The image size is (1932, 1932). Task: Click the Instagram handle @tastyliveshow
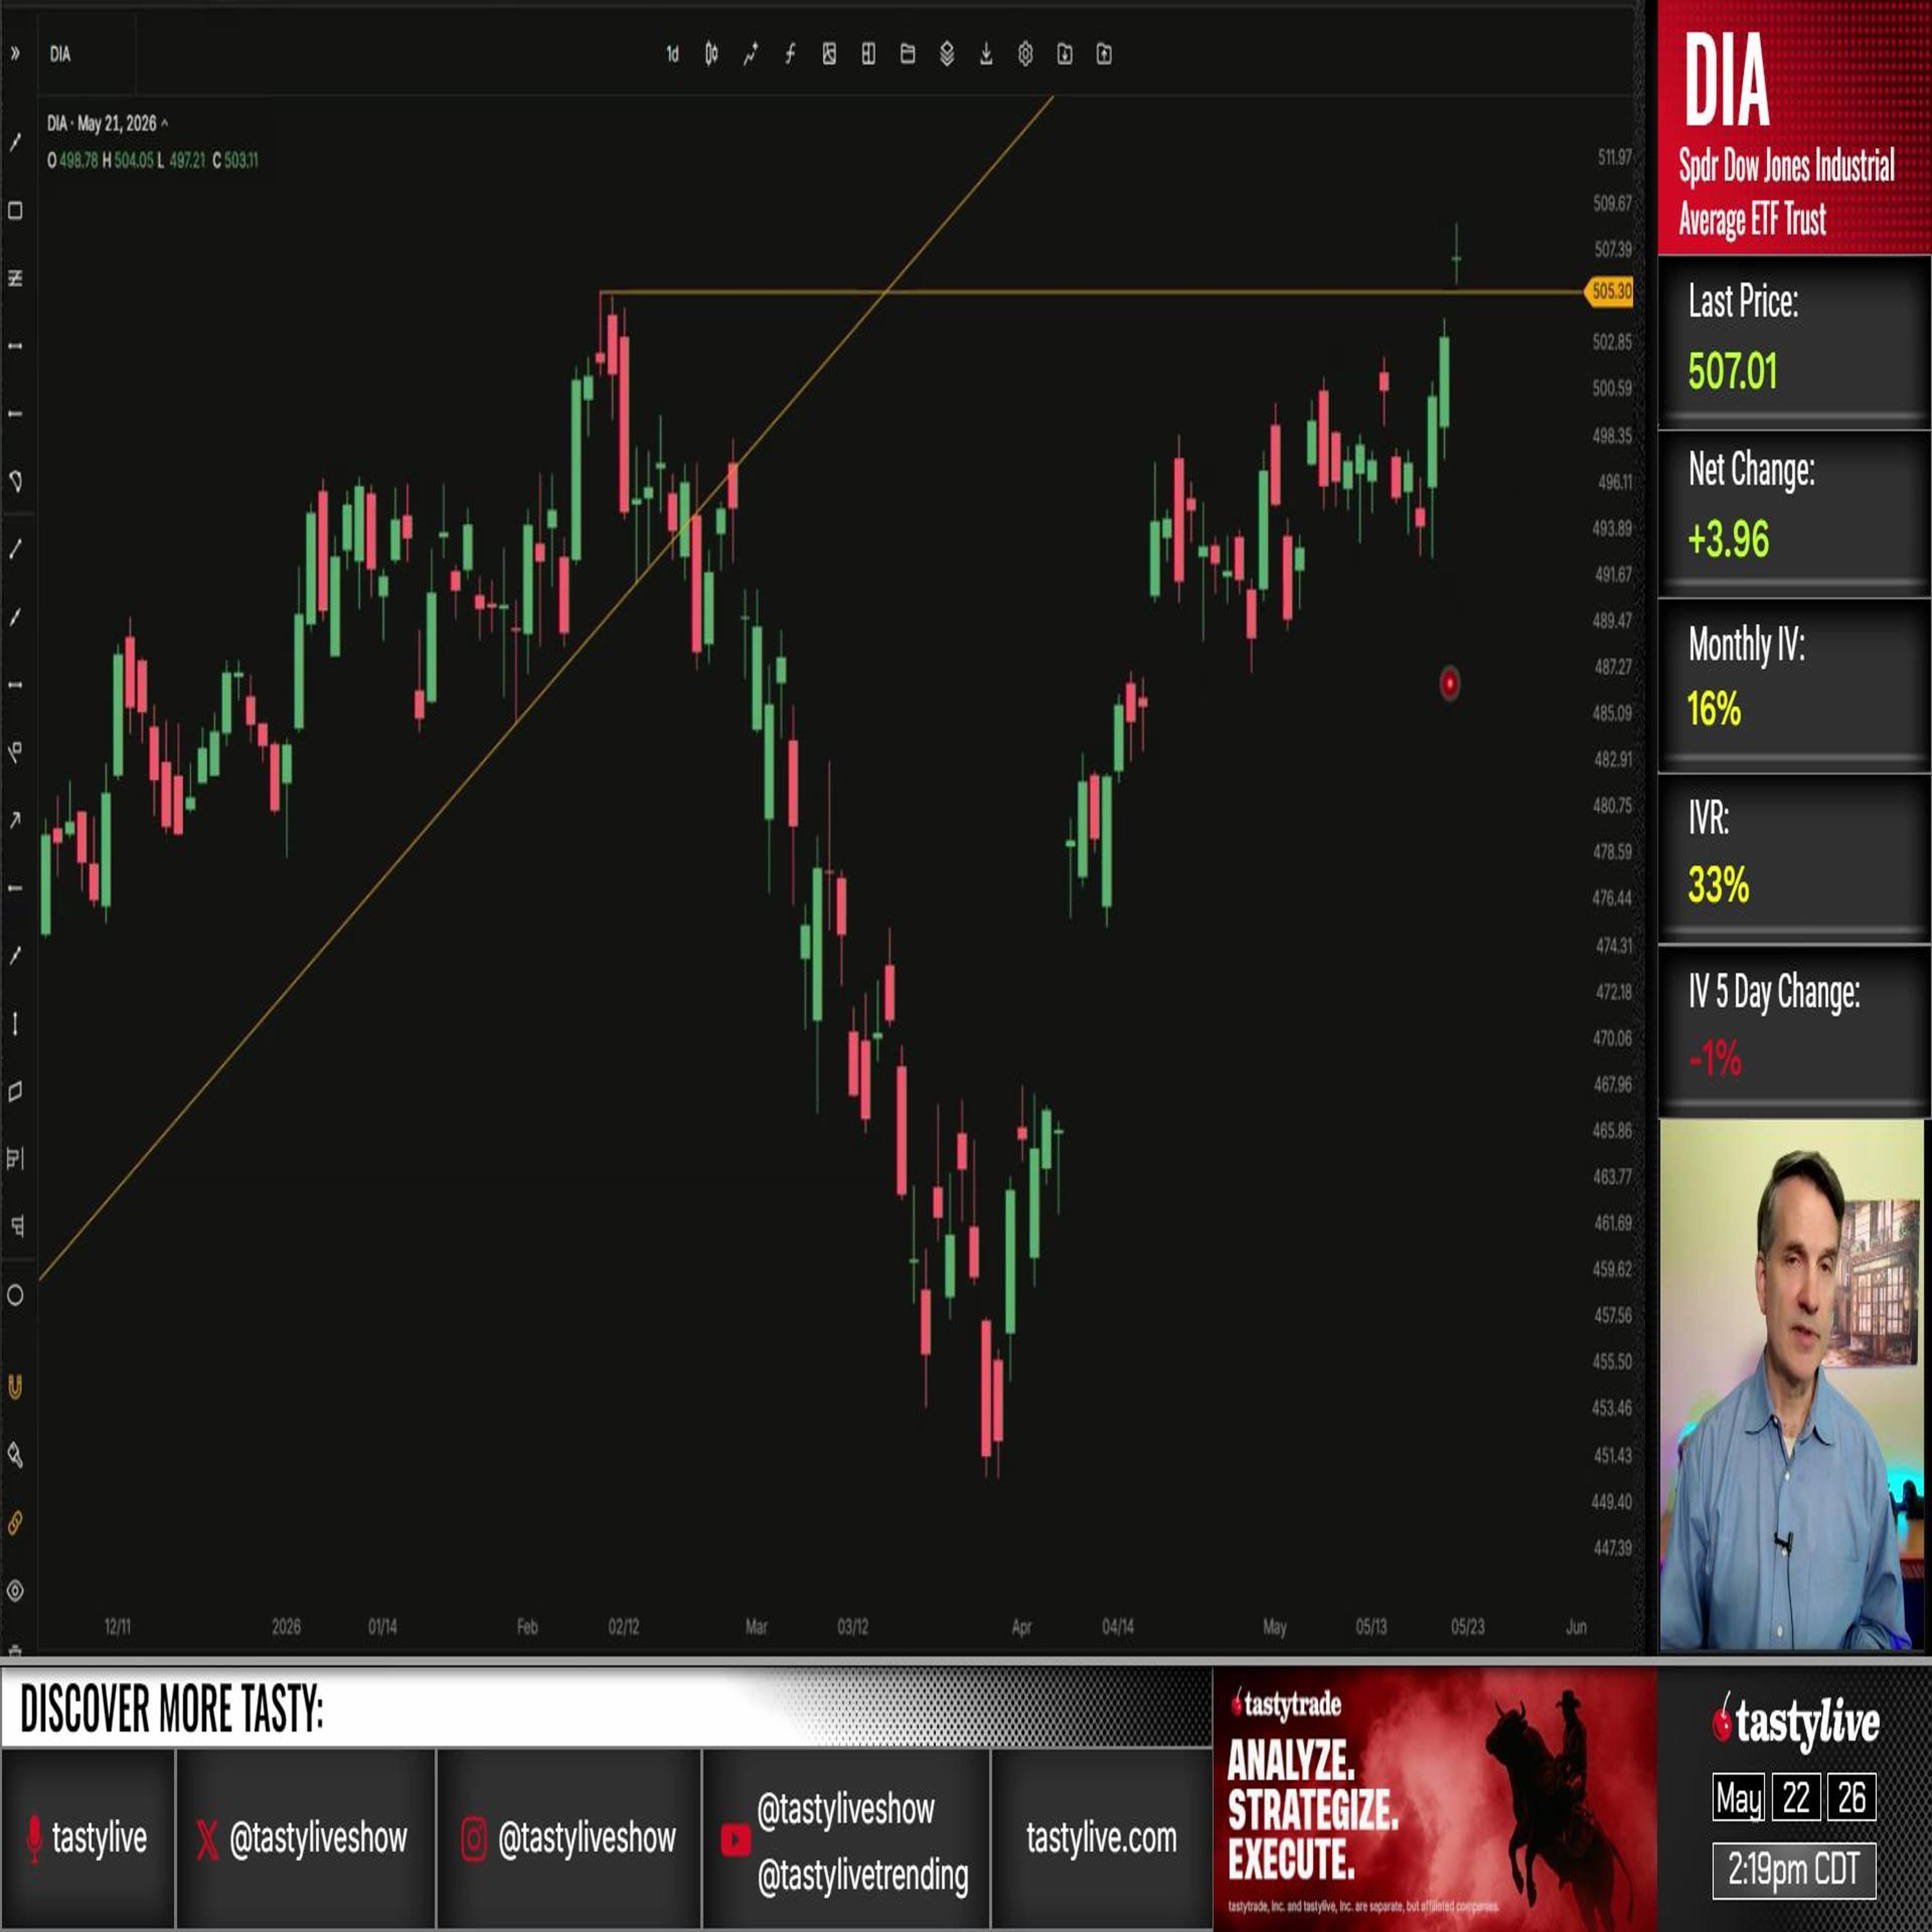pyautogui.click(x=587, y=1837)
